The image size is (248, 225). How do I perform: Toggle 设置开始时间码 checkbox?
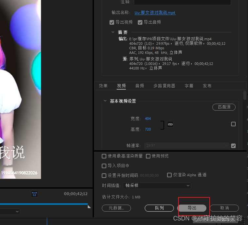click(x=104, y=176)
